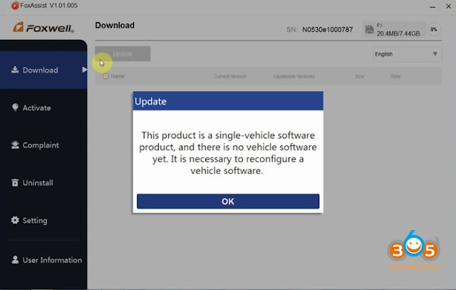Click the Setting gear icon
The width and height of the screenshot is (456, 290).
[15, 220]
